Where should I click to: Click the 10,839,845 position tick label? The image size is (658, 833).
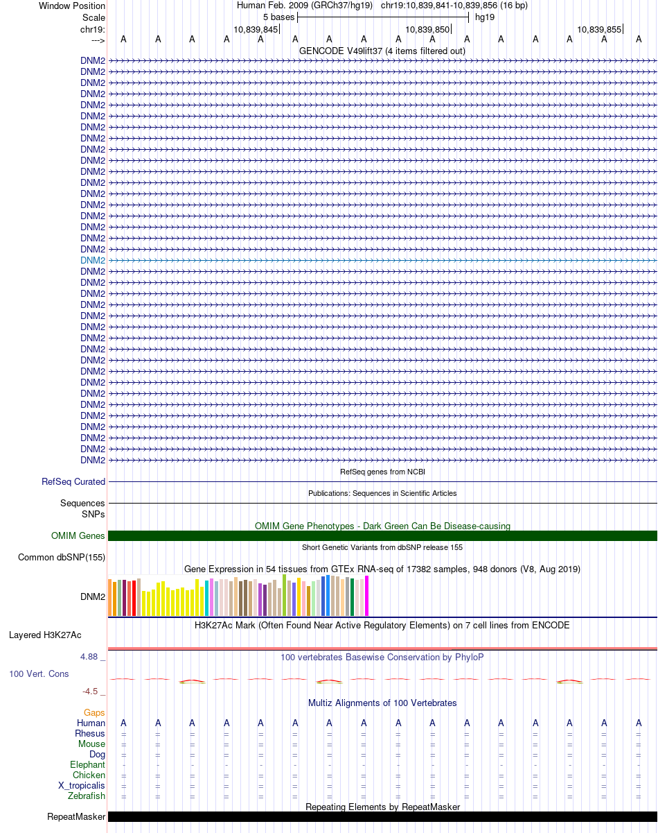(256, 29)
